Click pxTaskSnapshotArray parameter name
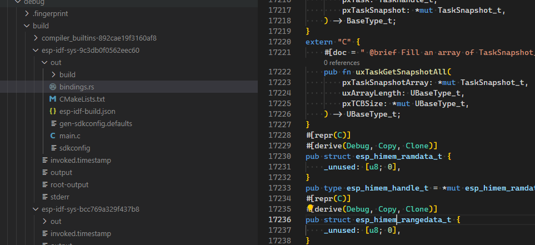535x245 pixels. [385, 83]
